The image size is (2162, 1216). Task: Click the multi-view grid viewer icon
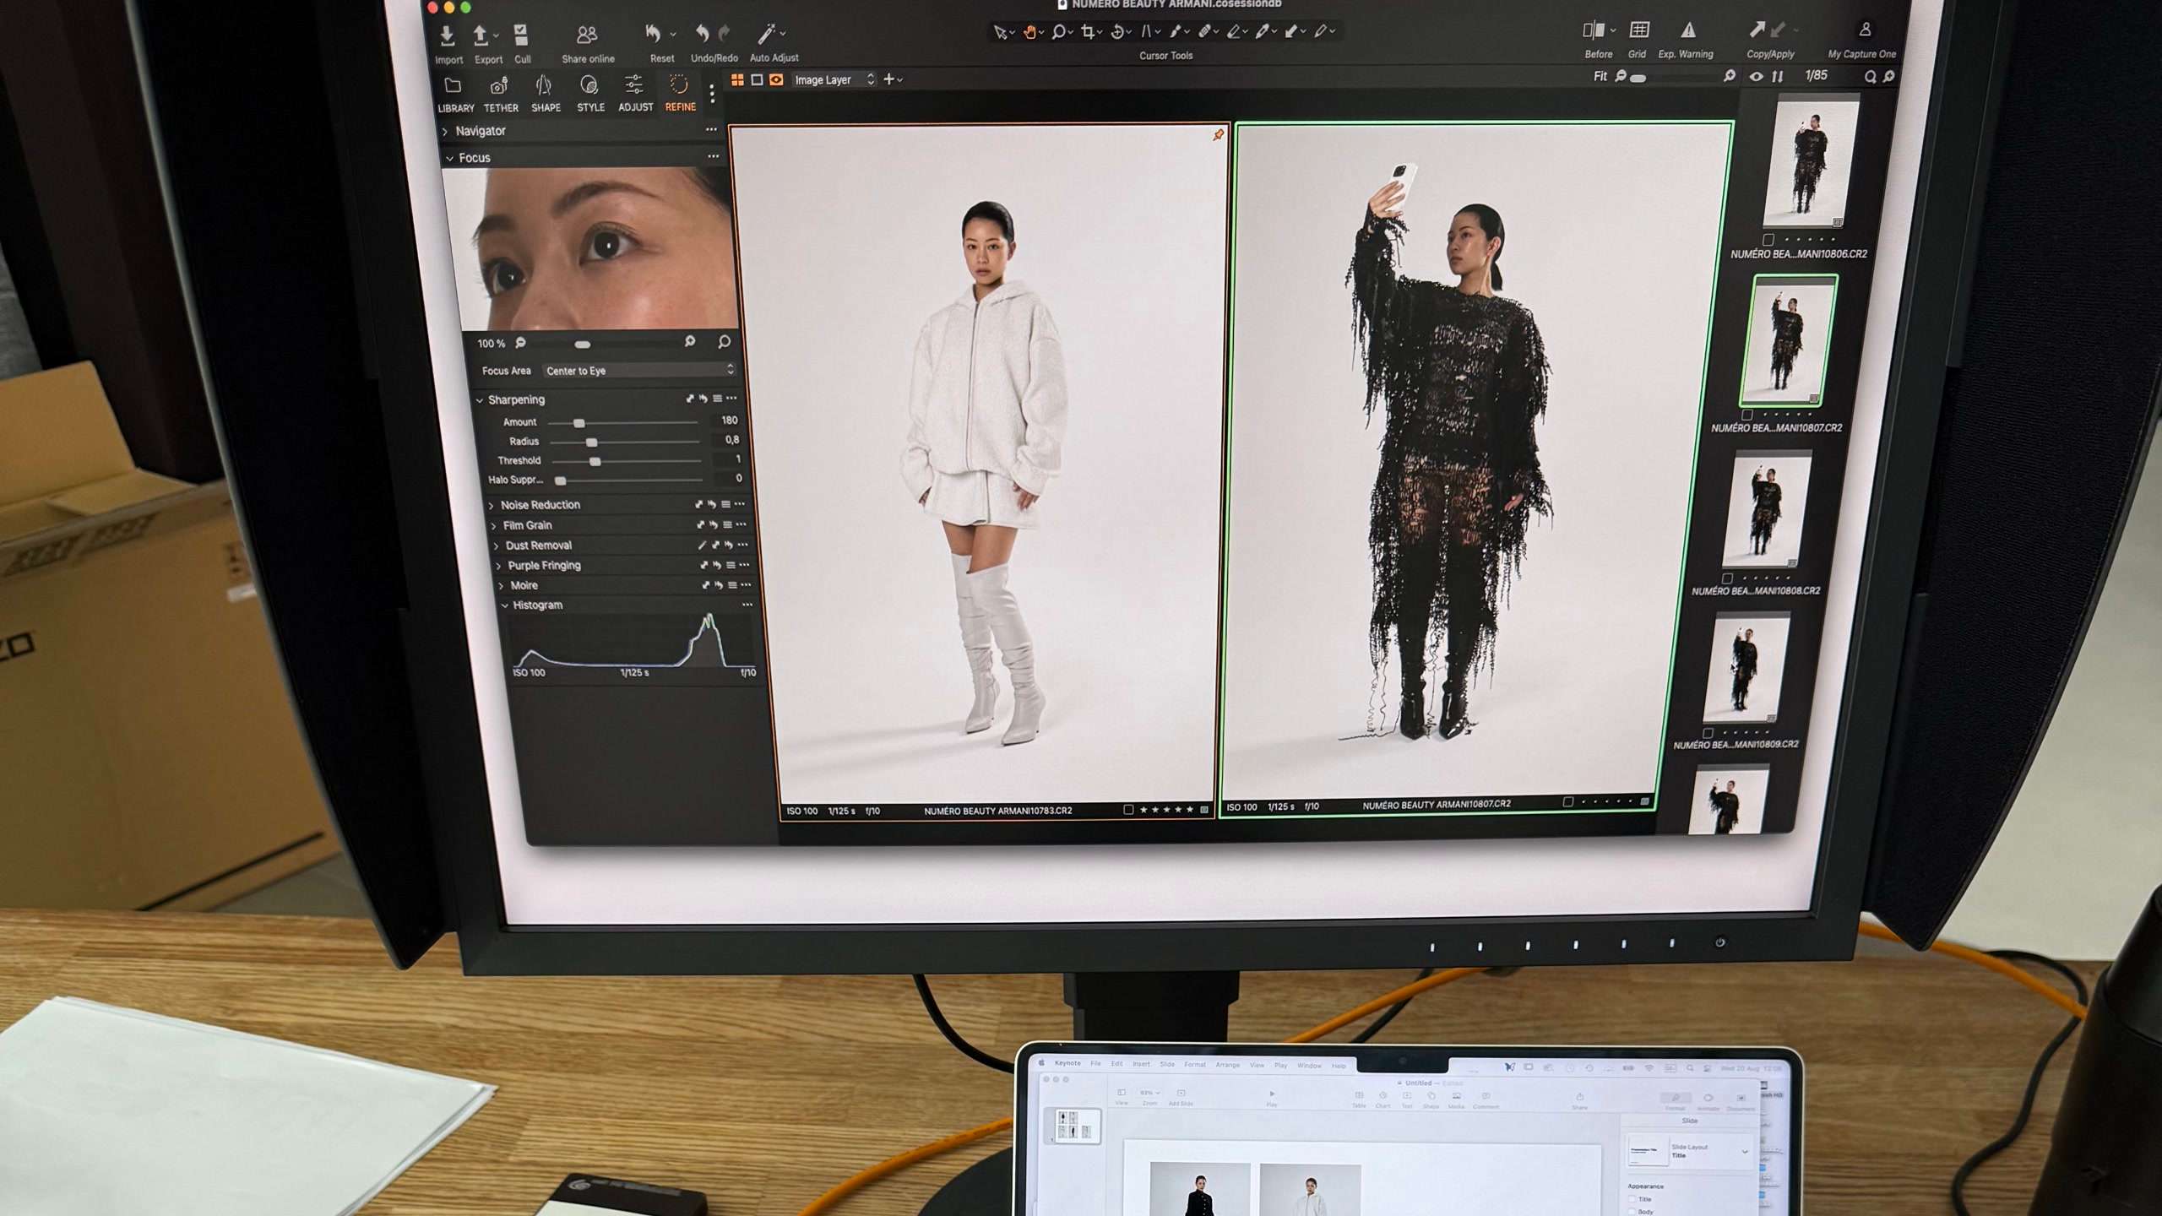tap(737, 79)
